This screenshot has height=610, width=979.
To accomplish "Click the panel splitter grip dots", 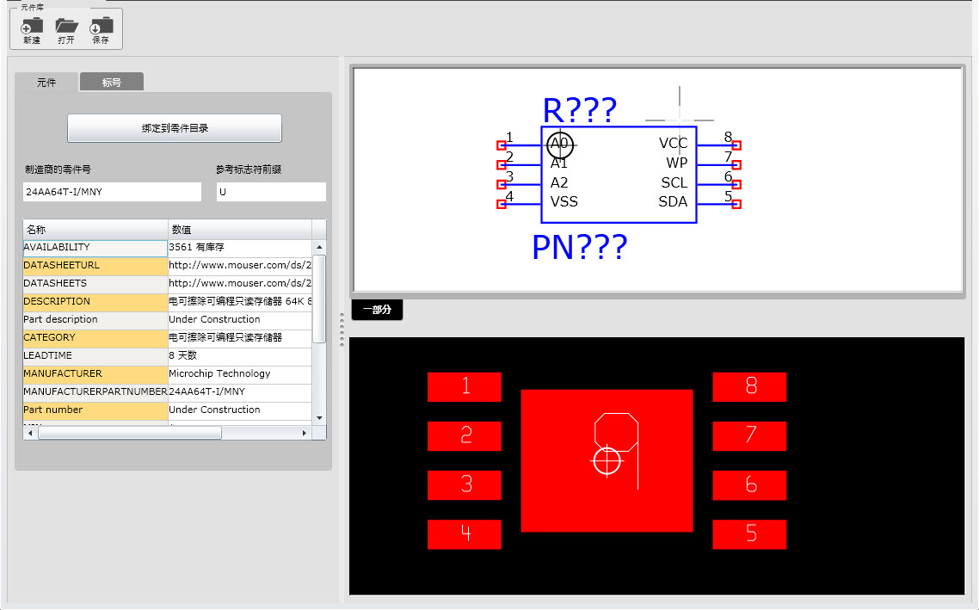I will [x=342, y=329].
